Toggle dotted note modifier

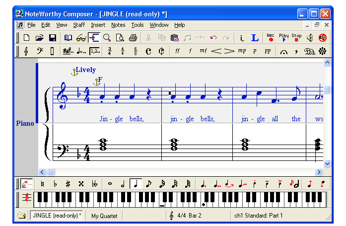[204, 184]
